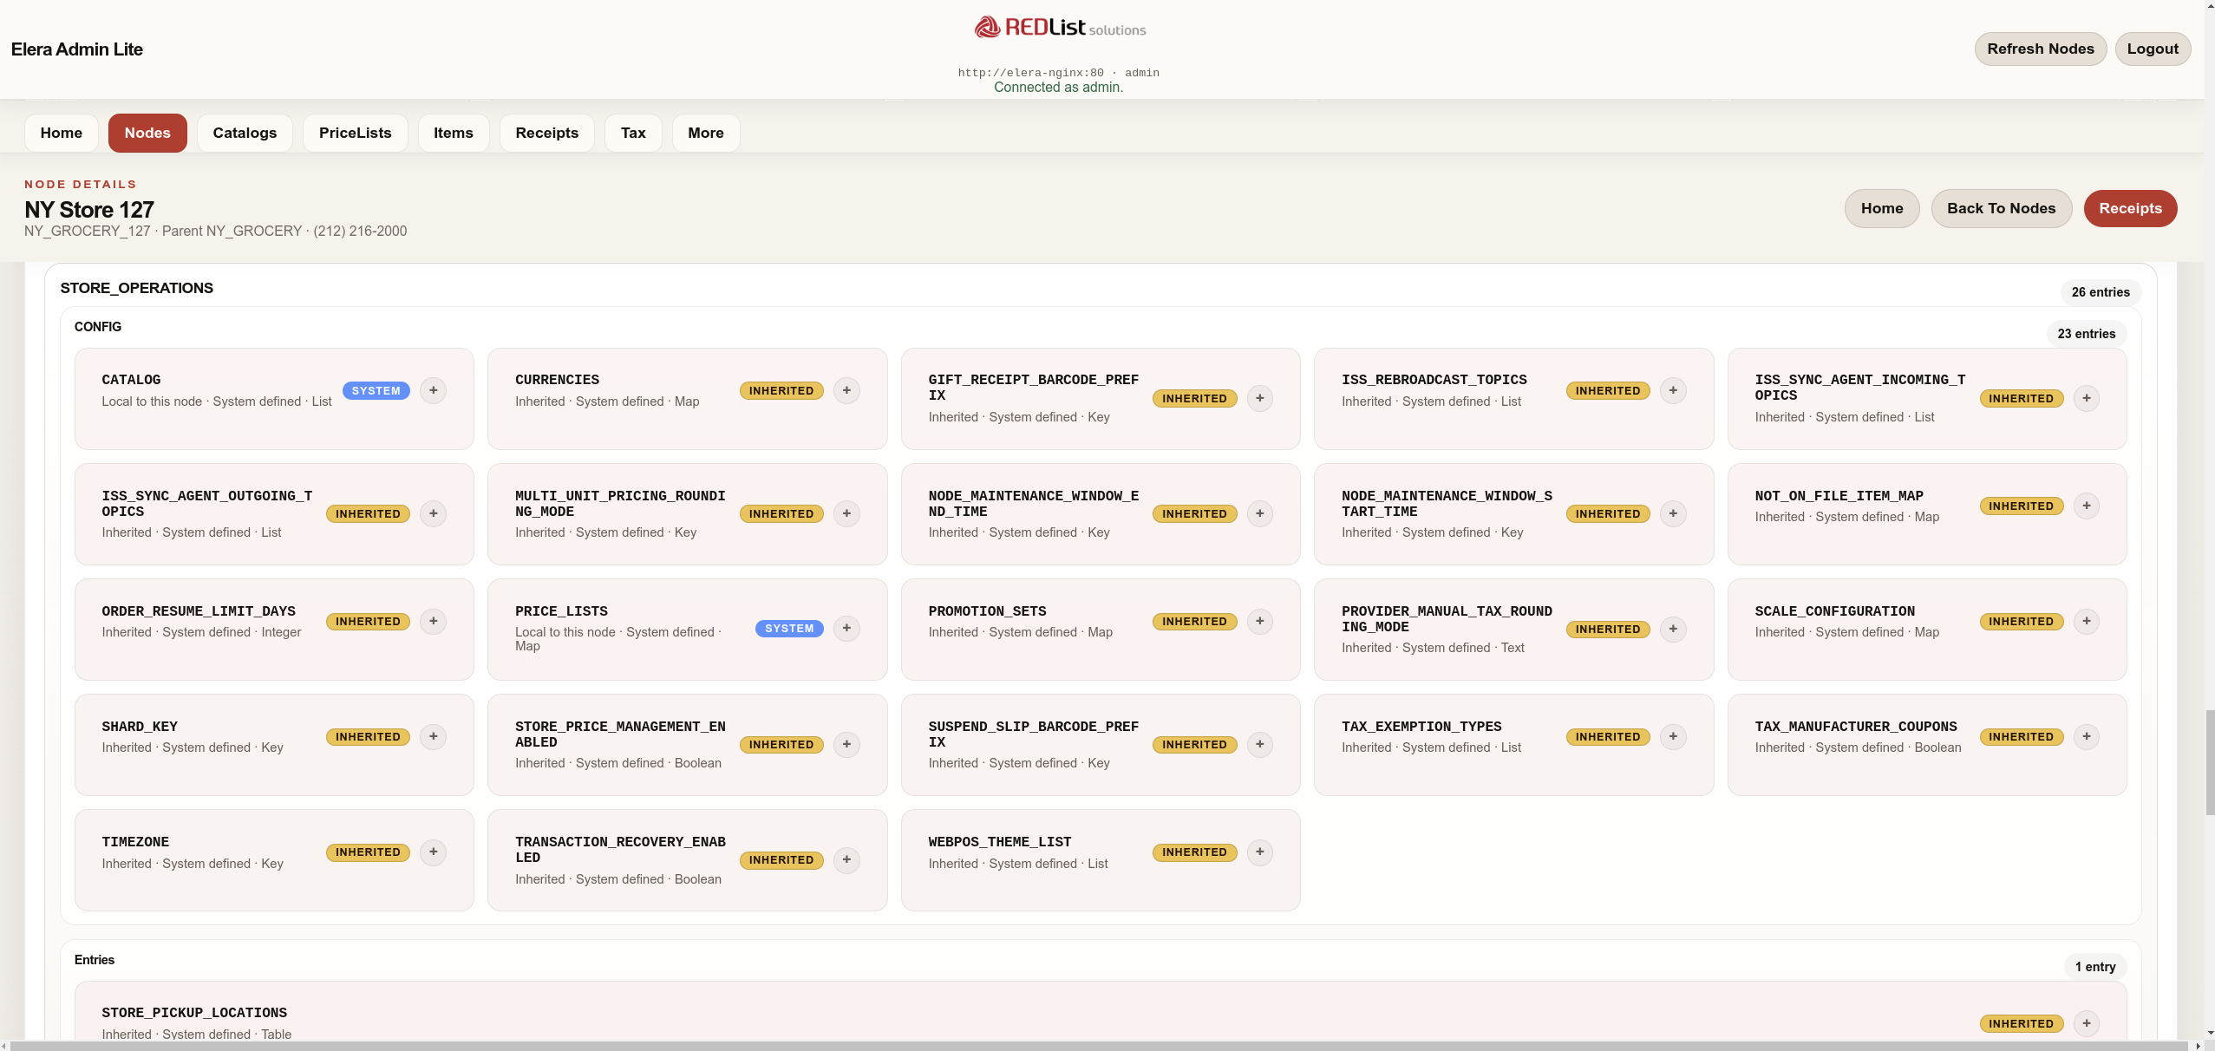
Task: Click the PROMOTION_SETS entry name
Action: [987, 611]
